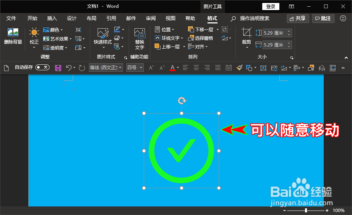Click the zoom slider handle
Screen dimensions: 352x215
click(x=306, y=210)
